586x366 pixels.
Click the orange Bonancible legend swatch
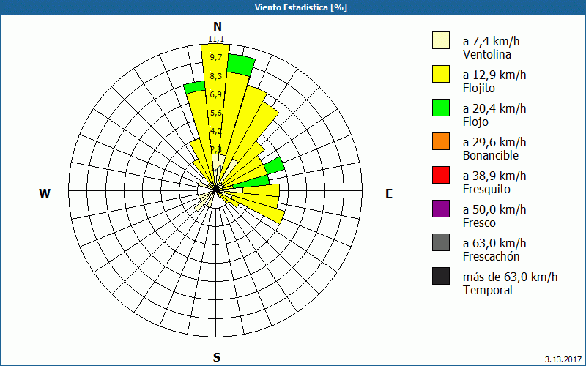441,141
